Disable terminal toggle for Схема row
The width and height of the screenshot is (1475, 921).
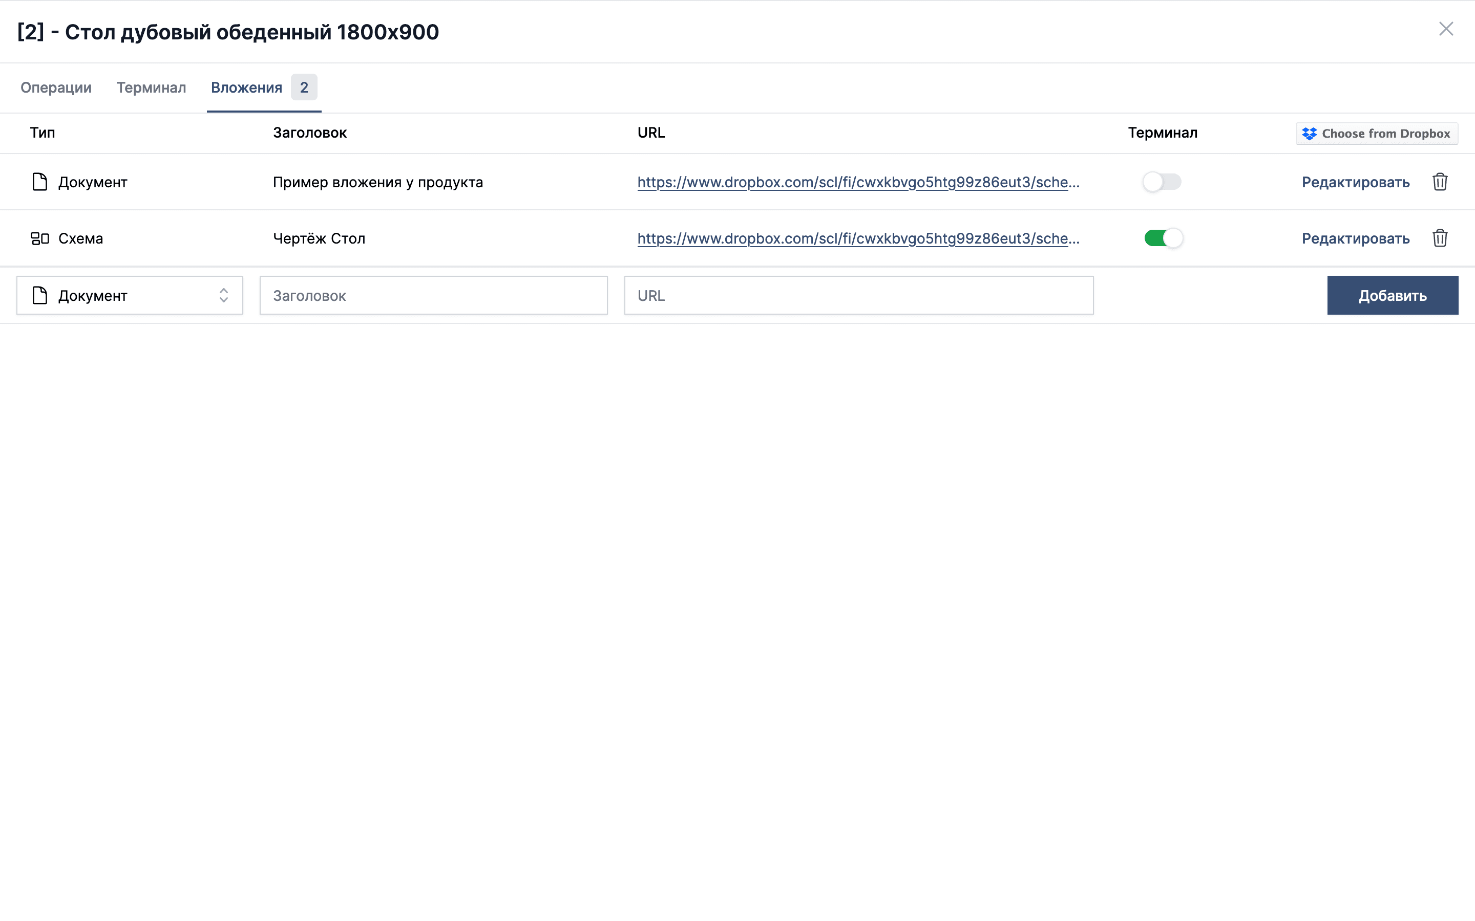point(1163,238)
